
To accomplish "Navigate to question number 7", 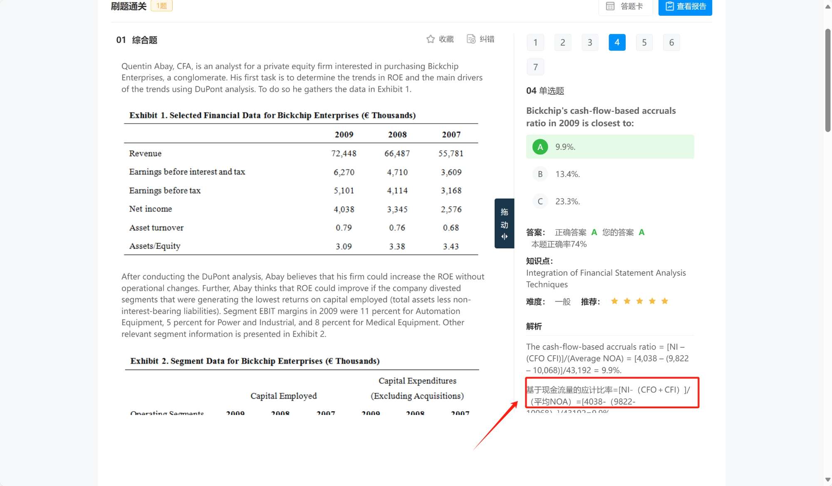I will tap(535, 67).
